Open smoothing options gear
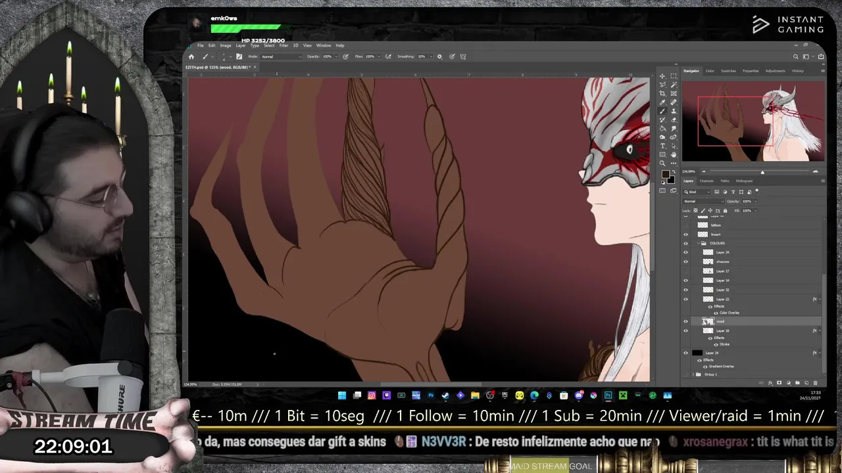 (439, 56)
